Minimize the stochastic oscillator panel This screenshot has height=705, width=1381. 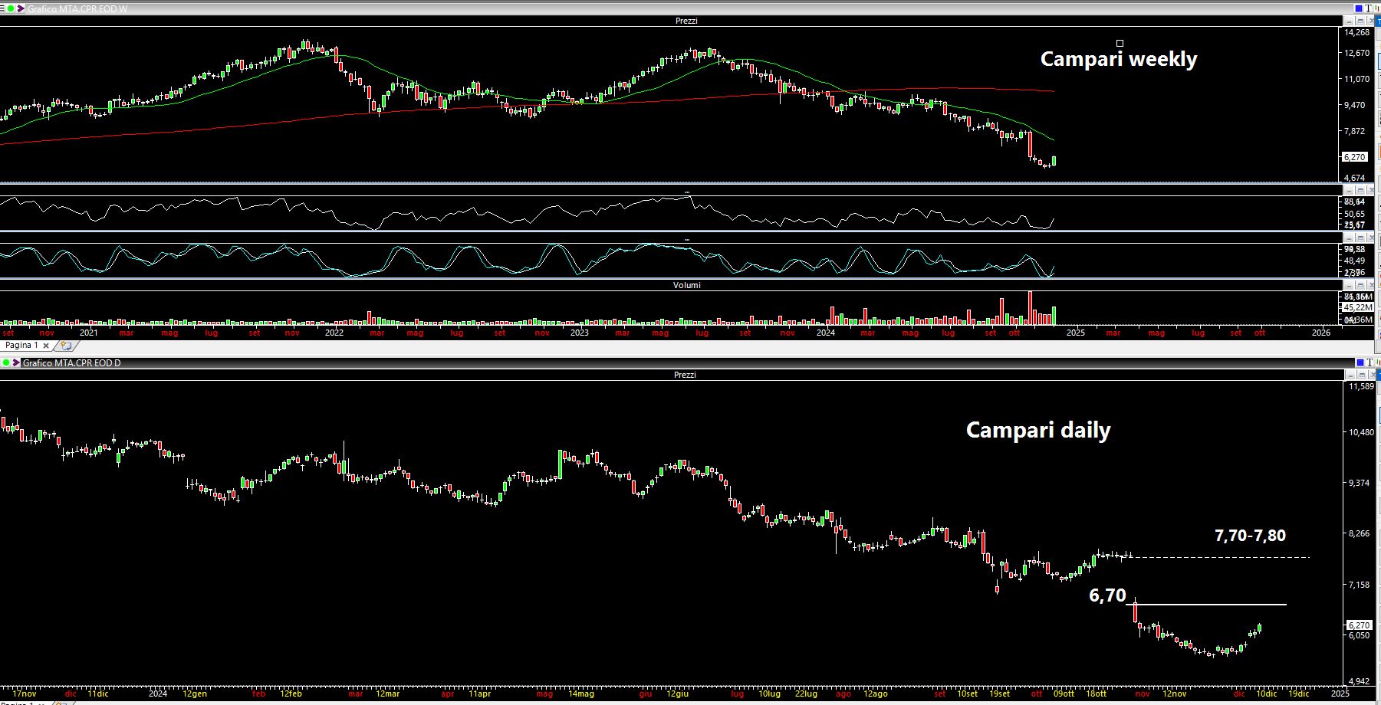[x=1350, y=238]
